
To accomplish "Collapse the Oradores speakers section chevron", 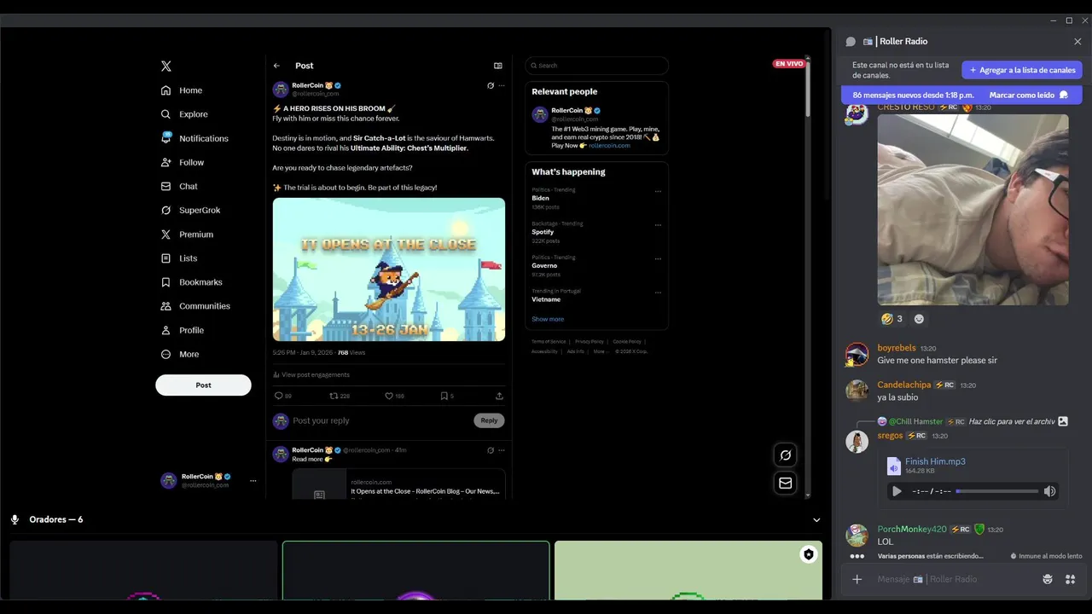I will [x=816, y=520].
